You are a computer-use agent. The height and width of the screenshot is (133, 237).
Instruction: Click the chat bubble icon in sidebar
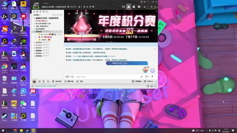37,12
